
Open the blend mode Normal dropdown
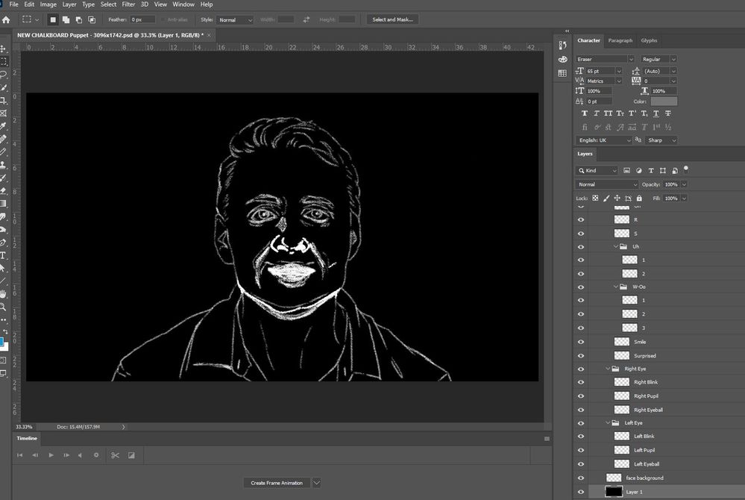coord(607,184)
